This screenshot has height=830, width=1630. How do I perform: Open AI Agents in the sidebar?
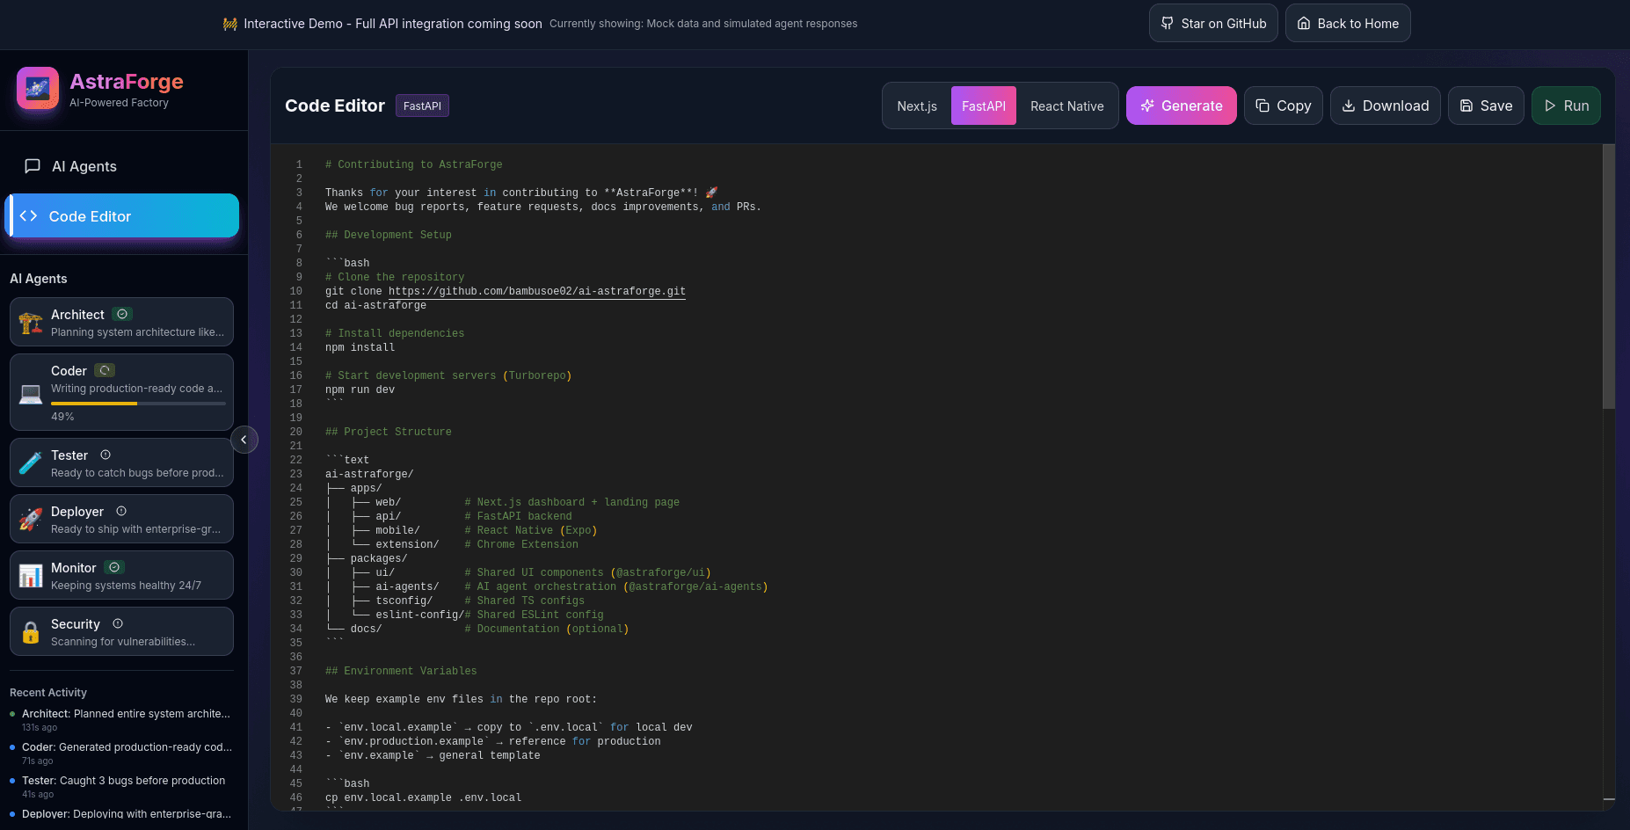[122, 166]
